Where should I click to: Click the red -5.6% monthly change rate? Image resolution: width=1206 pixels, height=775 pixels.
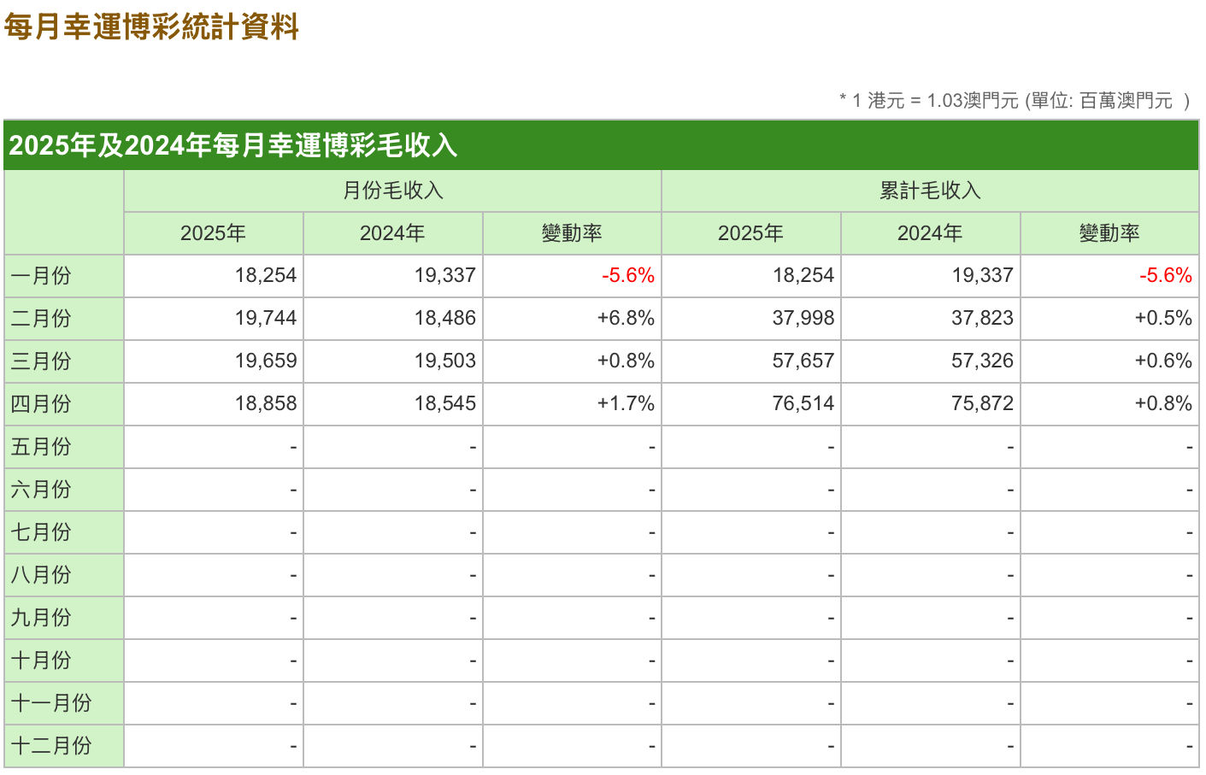[x=628, y=275]
